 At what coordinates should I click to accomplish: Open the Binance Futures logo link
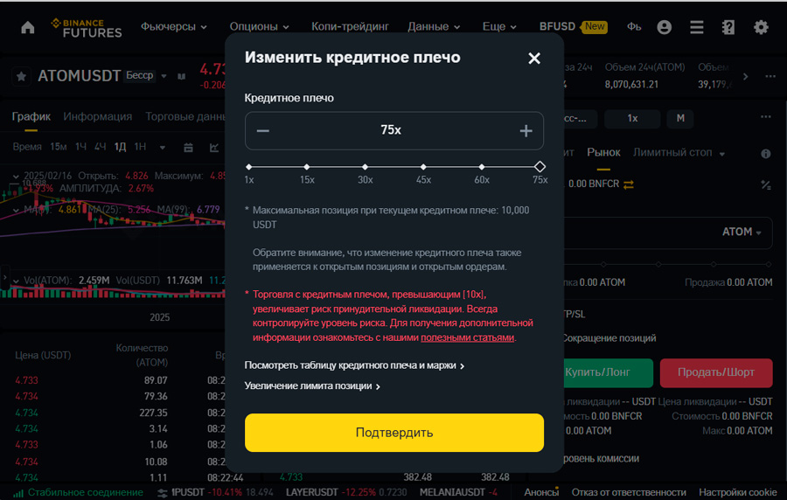pos(87,28)
